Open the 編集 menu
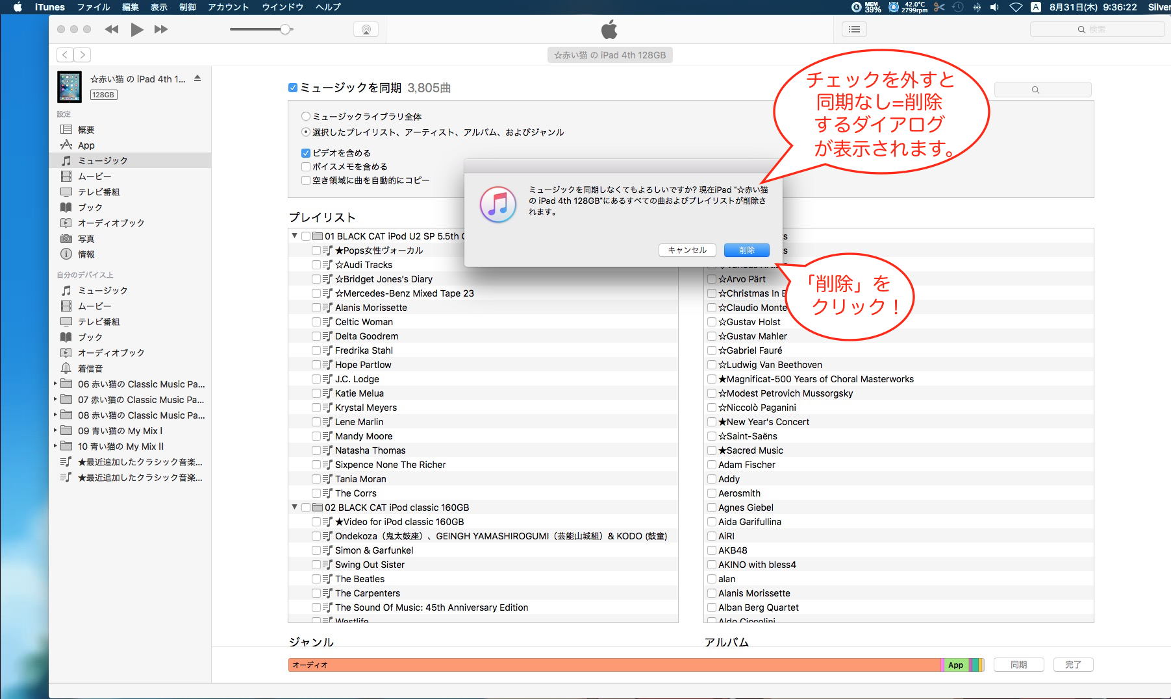1171x699 pixels. point(131,7)
